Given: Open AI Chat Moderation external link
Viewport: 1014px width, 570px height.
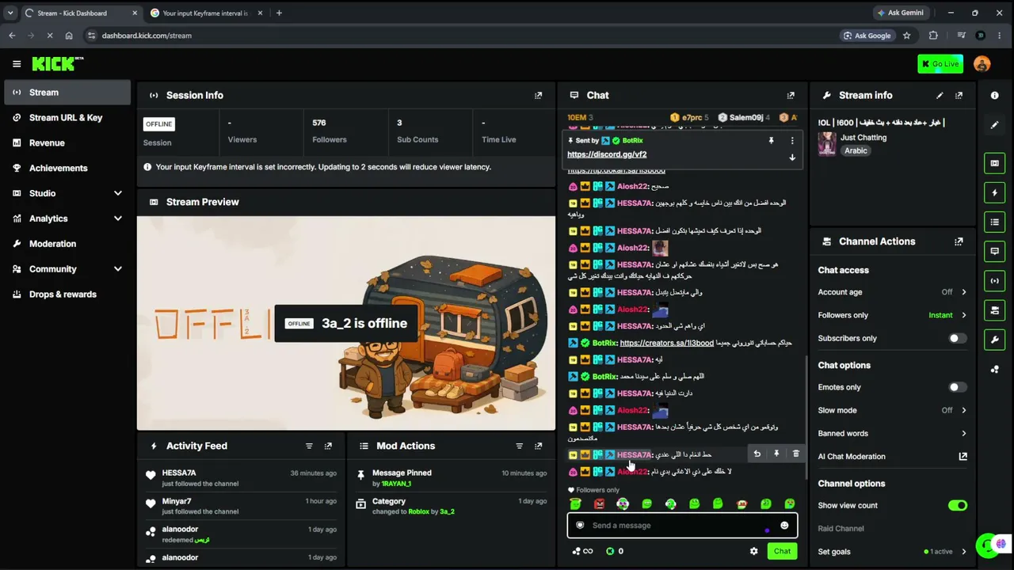Looking at the screenshot, I should pyautogui.click(x=963, y=457).
